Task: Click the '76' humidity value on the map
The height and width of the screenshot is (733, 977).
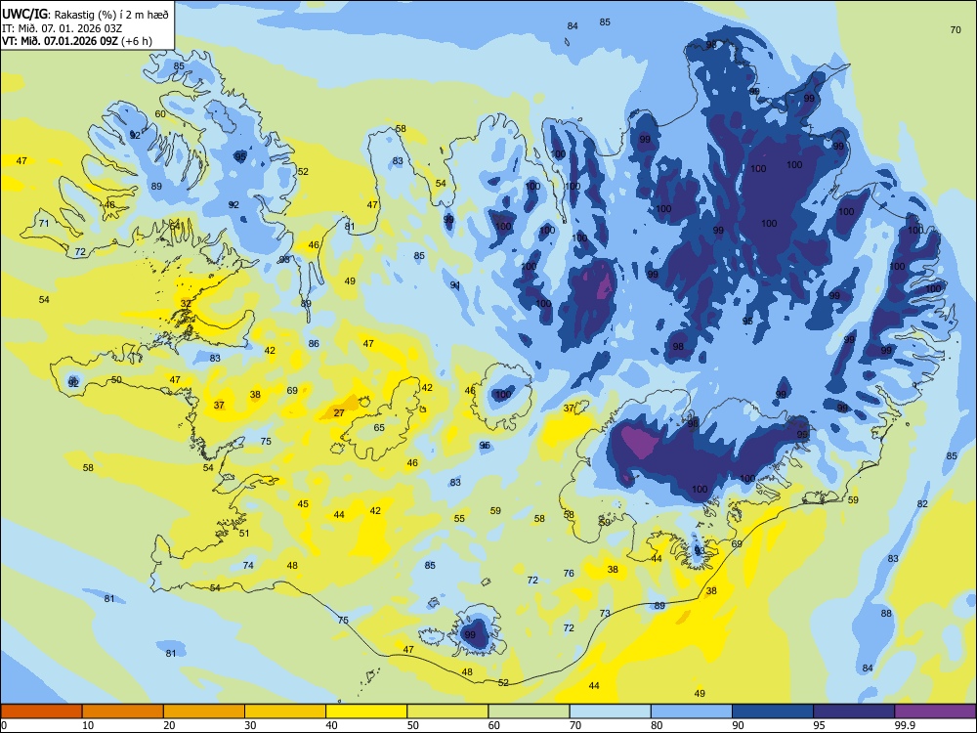Action: pyautogui.click(x=569, y=574)
